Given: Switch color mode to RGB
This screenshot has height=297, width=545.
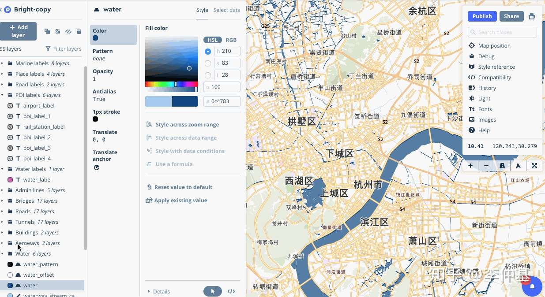Looking at the screenshot, I should coord(231,40).
